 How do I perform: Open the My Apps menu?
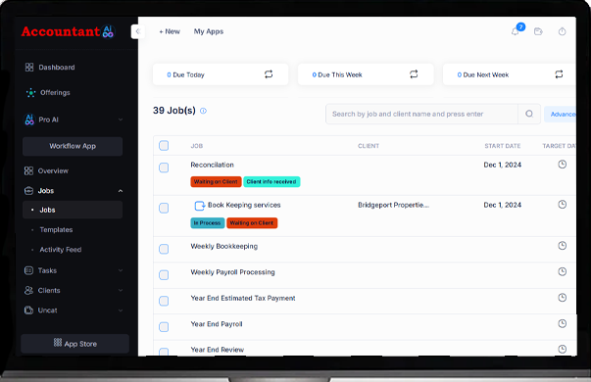point(209,31)
